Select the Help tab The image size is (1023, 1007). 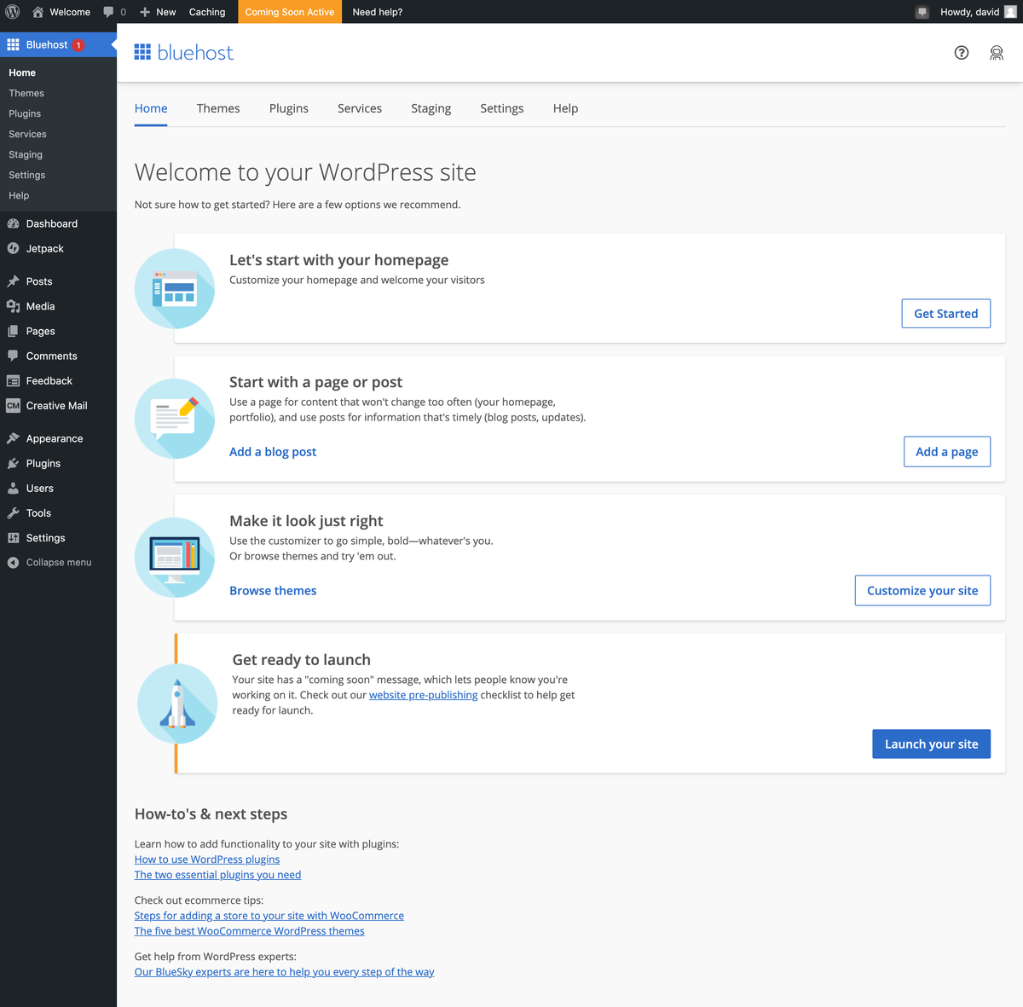click(x=565, y=108)
